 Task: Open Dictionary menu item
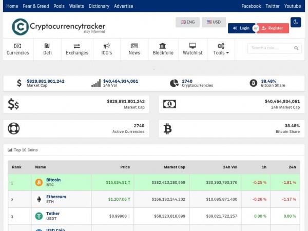99,6
